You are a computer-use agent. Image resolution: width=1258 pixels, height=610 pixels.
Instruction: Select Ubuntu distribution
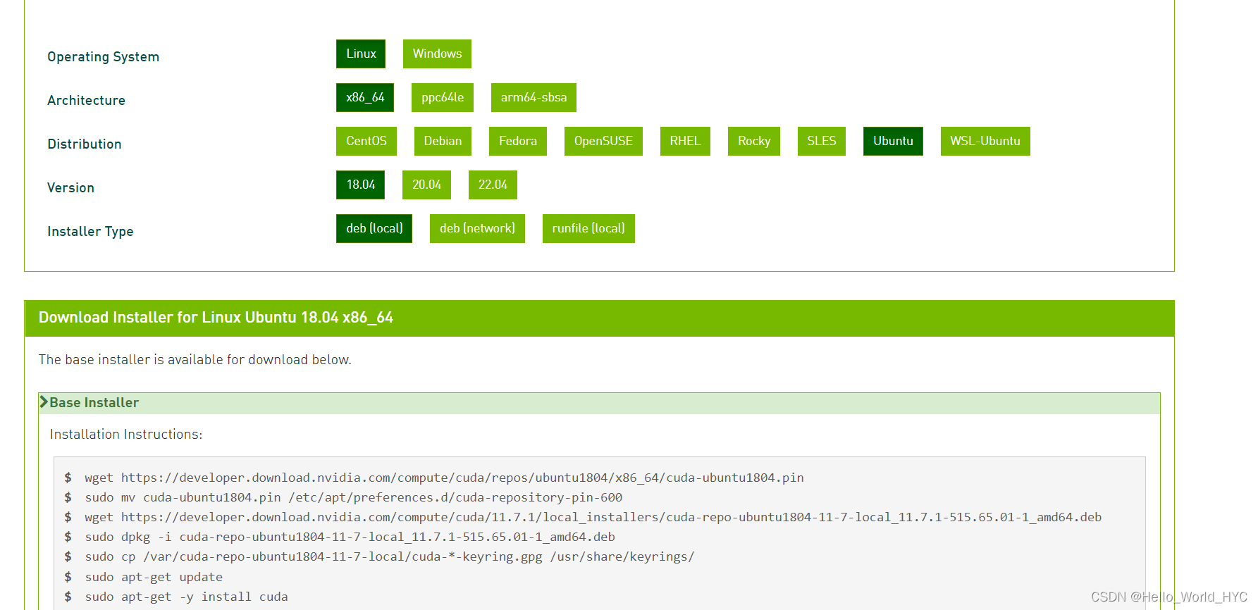893,141
